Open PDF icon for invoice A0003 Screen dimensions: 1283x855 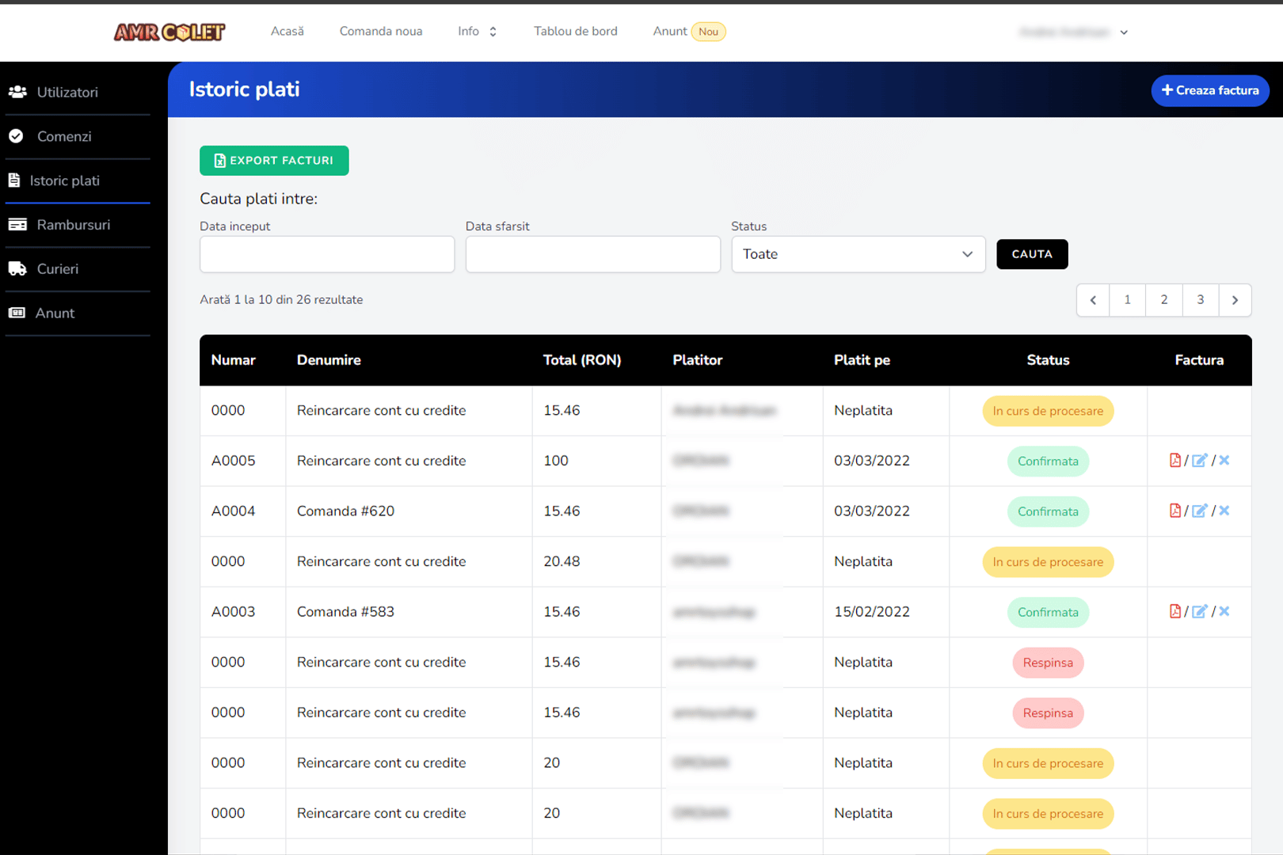point(1175,611)
